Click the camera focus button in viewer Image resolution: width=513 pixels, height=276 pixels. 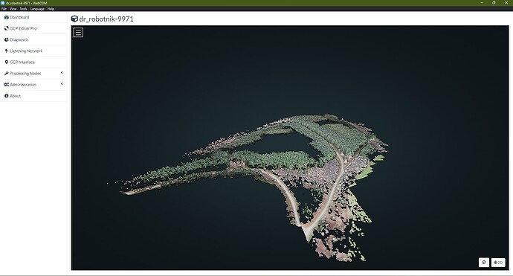(x=484, y=263)
